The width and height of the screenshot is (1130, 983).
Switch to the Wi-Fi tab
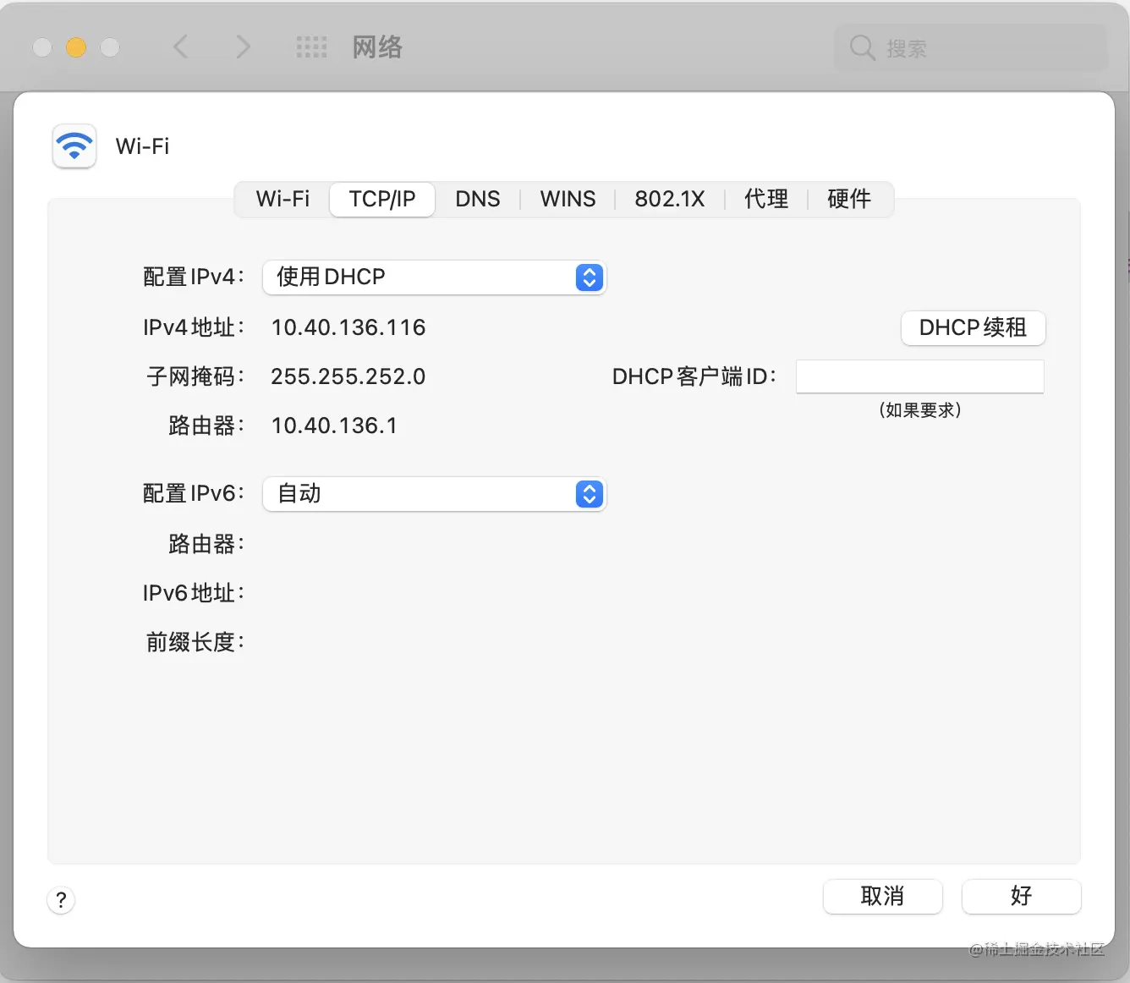[282, 200]
